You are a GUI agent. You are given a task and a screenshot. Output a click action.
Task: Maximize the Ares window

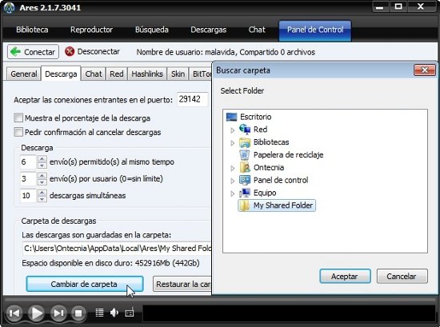pyautogui.click(x=398, y=6)
